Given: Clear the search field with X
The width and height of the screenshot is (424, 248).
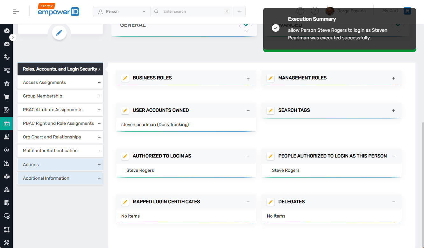Looking at the screenshot, I should point(227,11).
